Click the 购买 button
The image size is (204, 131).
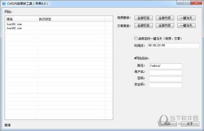[168, 124]
